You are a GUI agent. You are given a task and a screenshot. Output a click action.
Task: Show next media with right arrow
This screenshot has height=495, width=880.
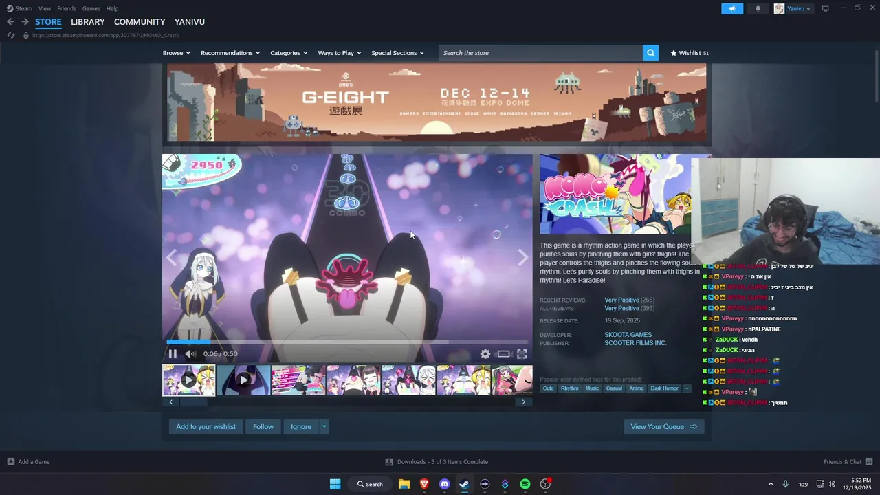(x=522, y=258)
